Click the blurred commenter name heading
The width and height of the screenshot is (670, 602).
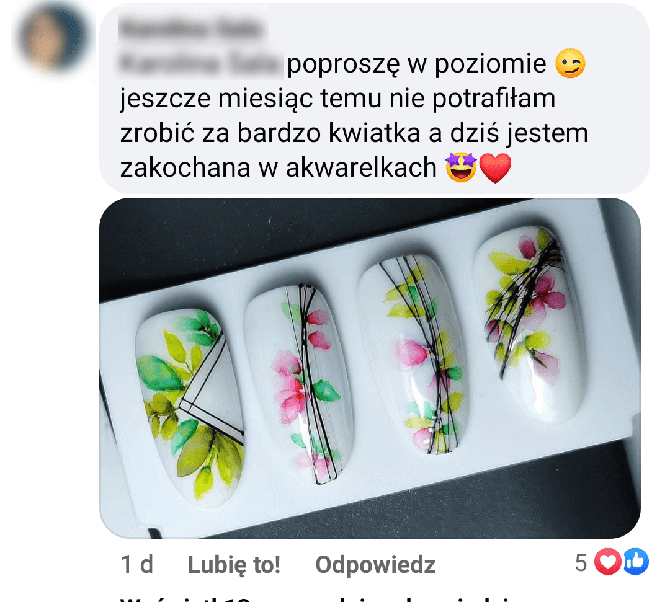click(x=191, y=29)
